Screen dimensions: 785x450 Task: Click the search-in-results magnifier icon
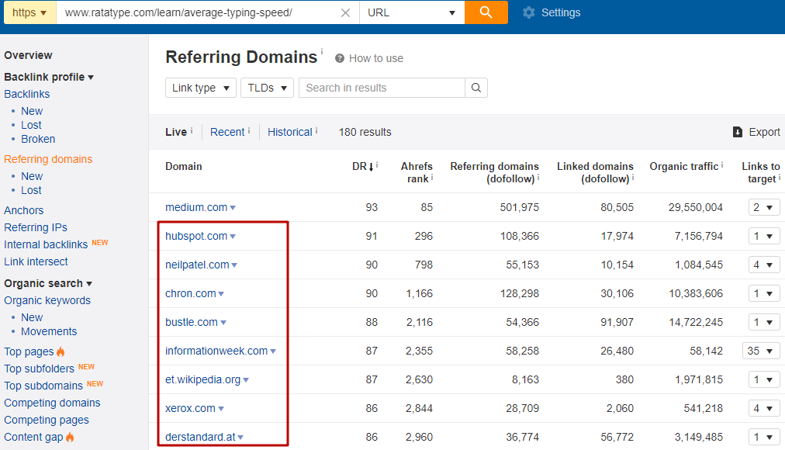[476, 88]
